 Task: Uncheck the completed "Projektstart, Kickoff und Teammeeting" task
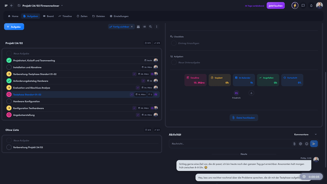click(x=9, y=60)
